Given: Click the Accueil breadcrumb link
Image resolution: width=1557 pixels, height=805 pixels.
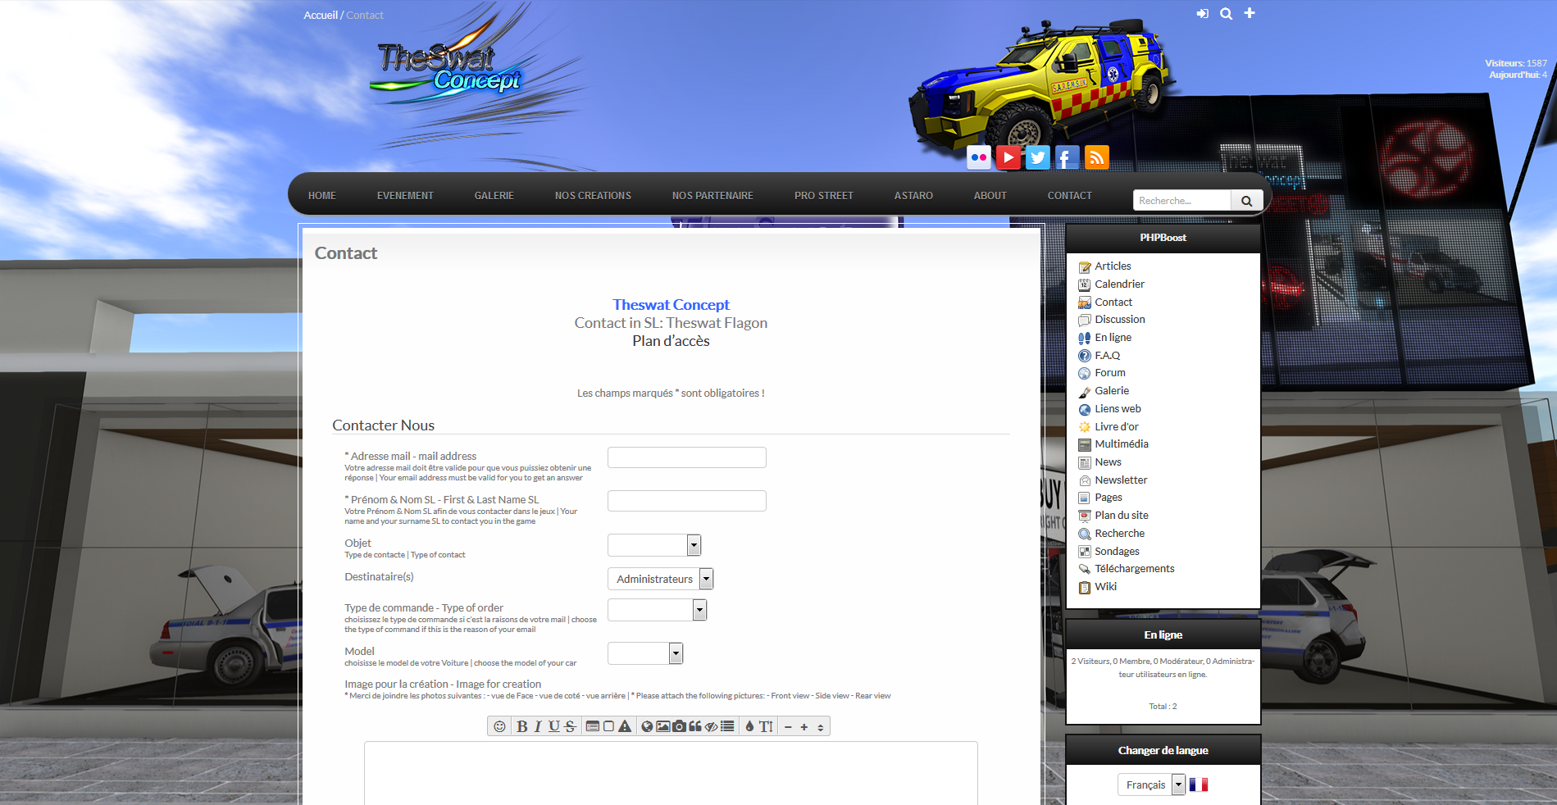Looking at the screenshot, I should (x=321, y=15).
